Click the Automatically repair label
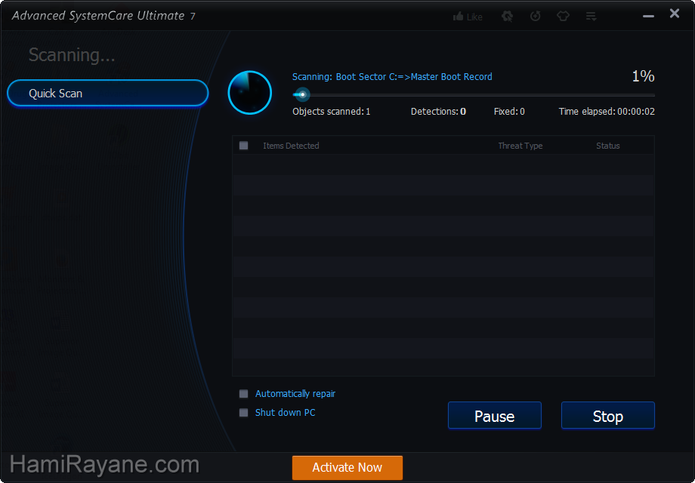The height and width of the screenshot is (483, 695). [295, 394]
